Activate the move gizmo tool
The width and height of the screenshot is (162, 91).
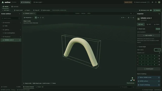pos(38,17)
